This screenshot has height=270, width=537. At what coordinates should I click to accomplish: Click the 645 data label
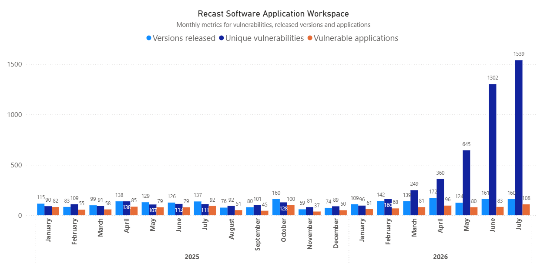467,144
